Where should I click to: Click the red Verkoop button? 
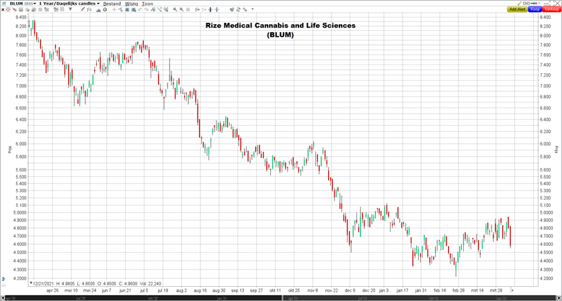(552, 9)
